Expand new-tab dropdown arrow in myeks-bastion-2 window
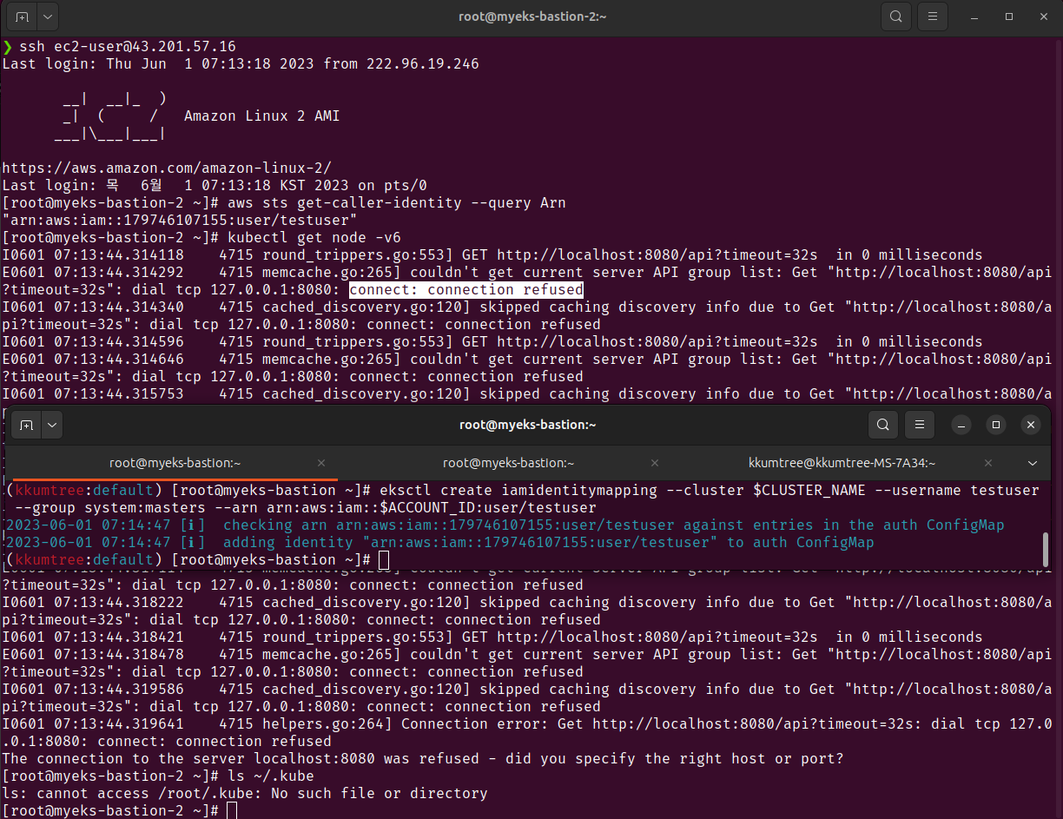The image size is (1063, 819). pyautogui.click(x=46, y=17)
